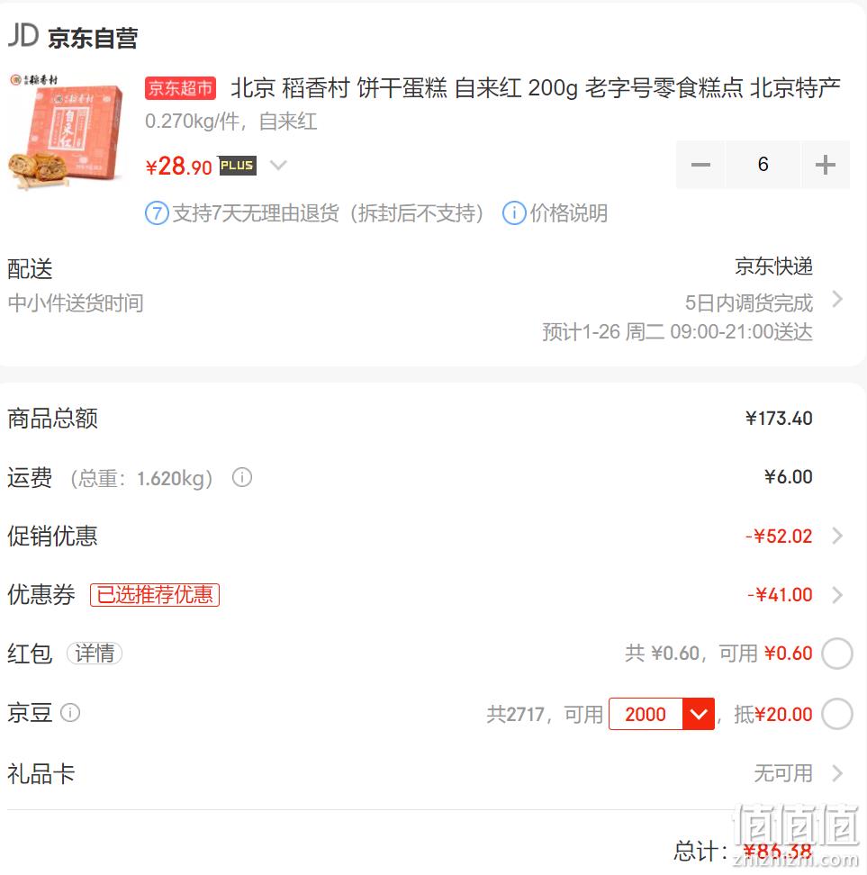Screen dimensions: 867x875
Task: Open the price explanation info icon
Action: tap(513, 213)
